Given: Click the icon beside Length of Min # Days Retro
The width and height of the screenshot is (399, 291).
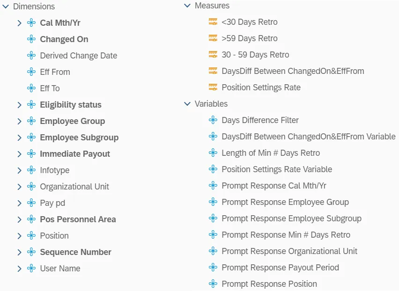Looking at the screenshot, I should coord(213,153).
